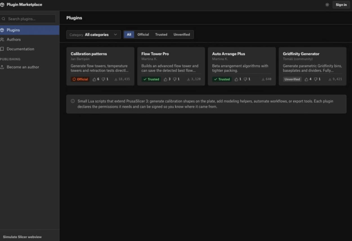Thumbs up the Gridfinity Generator plugin
This screenshot has width=352, height=241.
pyautogui.click(x=306, y=79)
